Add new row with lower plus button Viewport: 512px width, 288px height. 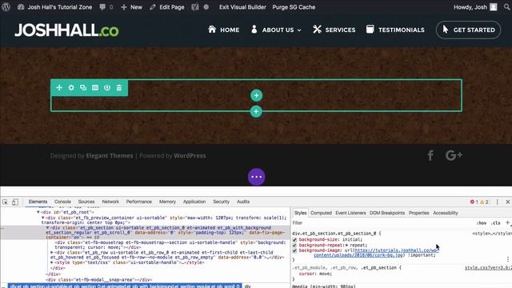coord(256,111)
